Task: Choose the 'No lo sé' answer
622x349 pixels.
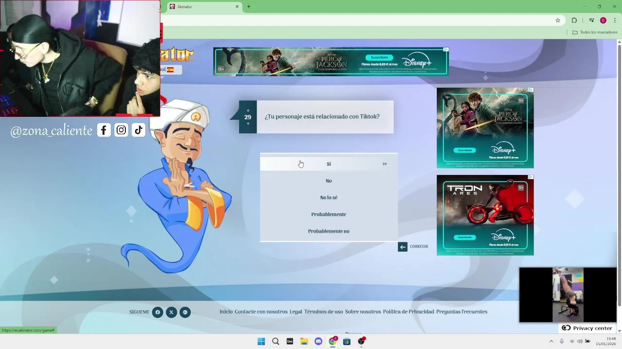Action: [328, 198]
